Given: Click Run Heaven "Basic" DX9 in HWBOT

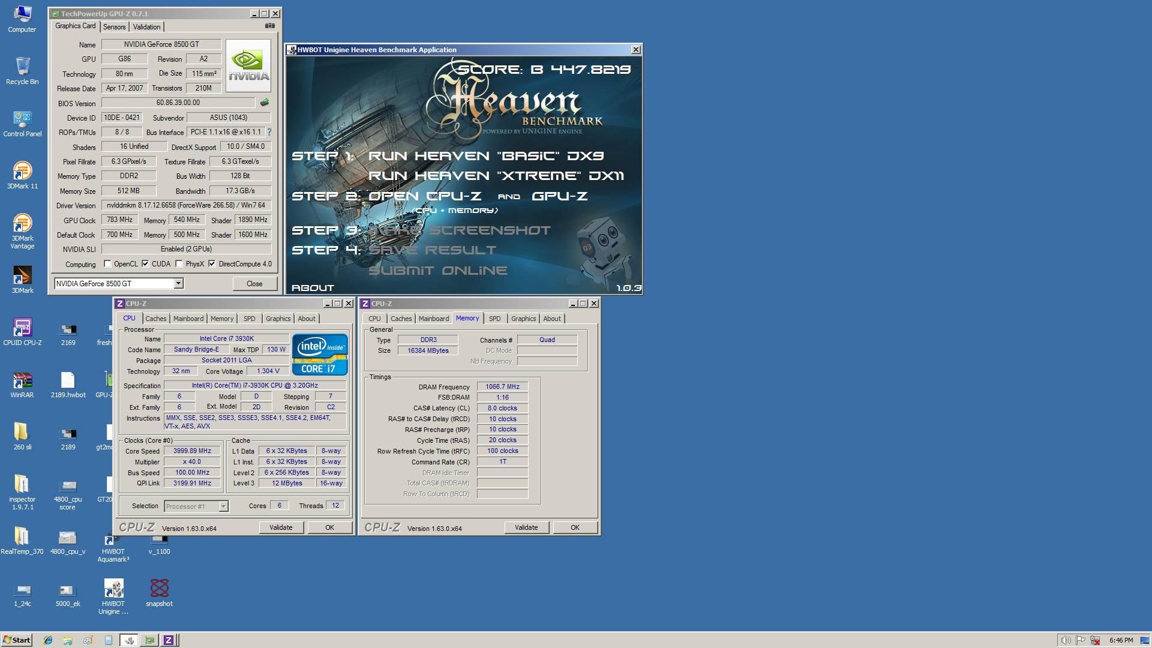Looking at the screenshot, I should [486, 156].
